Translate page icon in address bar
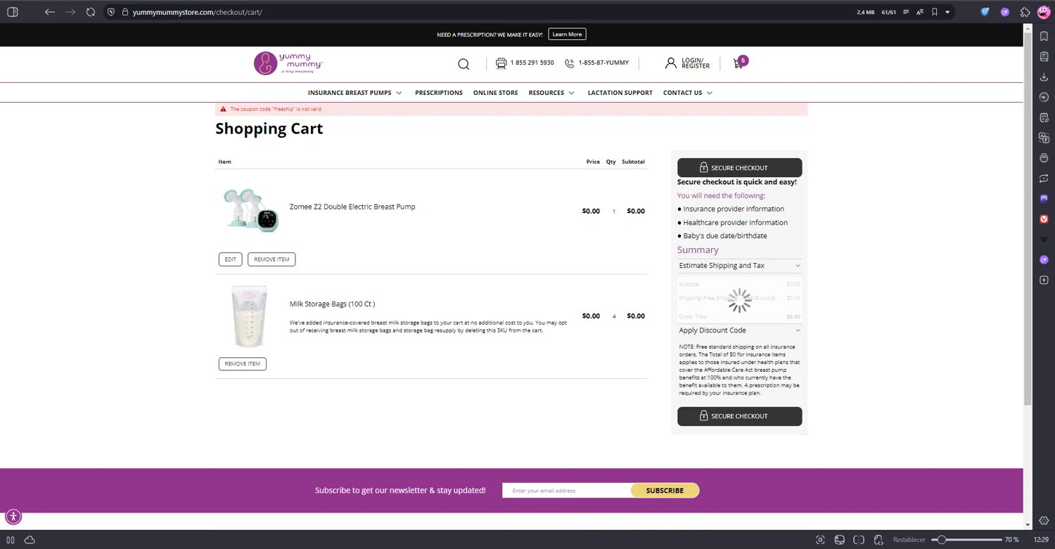Screen dimensions: 1055x549 [x=920, y=12]
